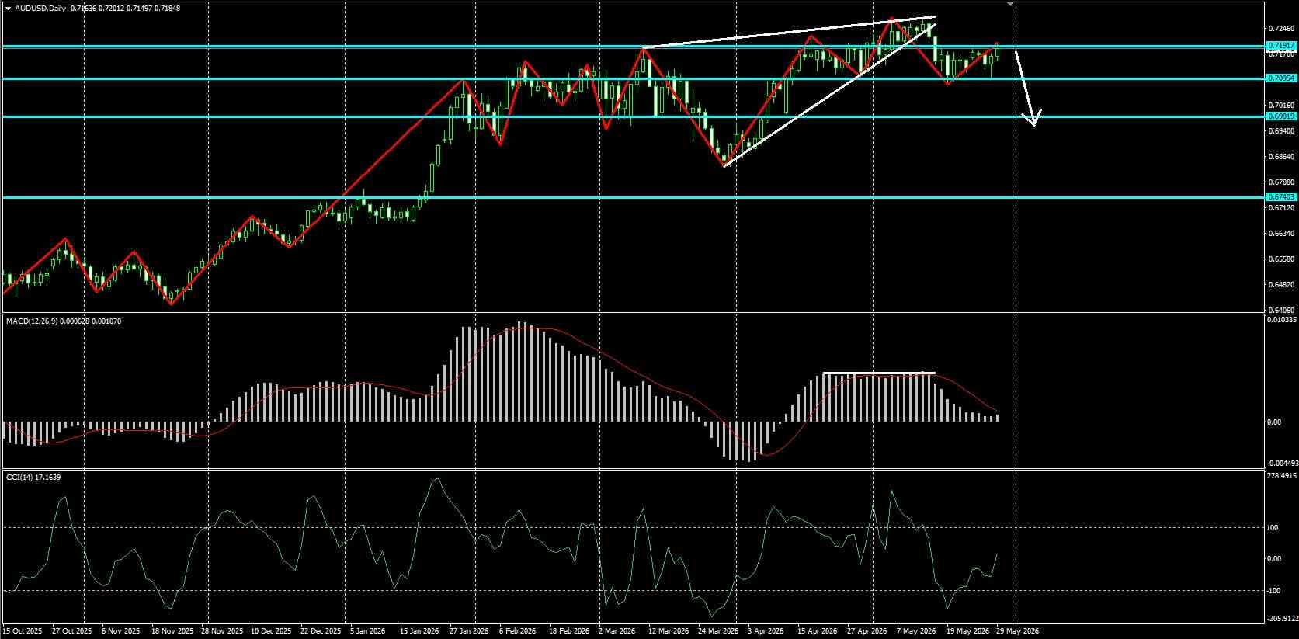Click the 0.65580 price axis value
Screen dimensions: 1299x639
point(1281,259)
